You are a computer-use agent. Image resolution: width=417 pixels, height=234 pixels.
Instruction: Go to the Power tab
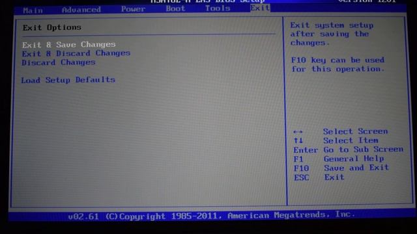point(133,9)
